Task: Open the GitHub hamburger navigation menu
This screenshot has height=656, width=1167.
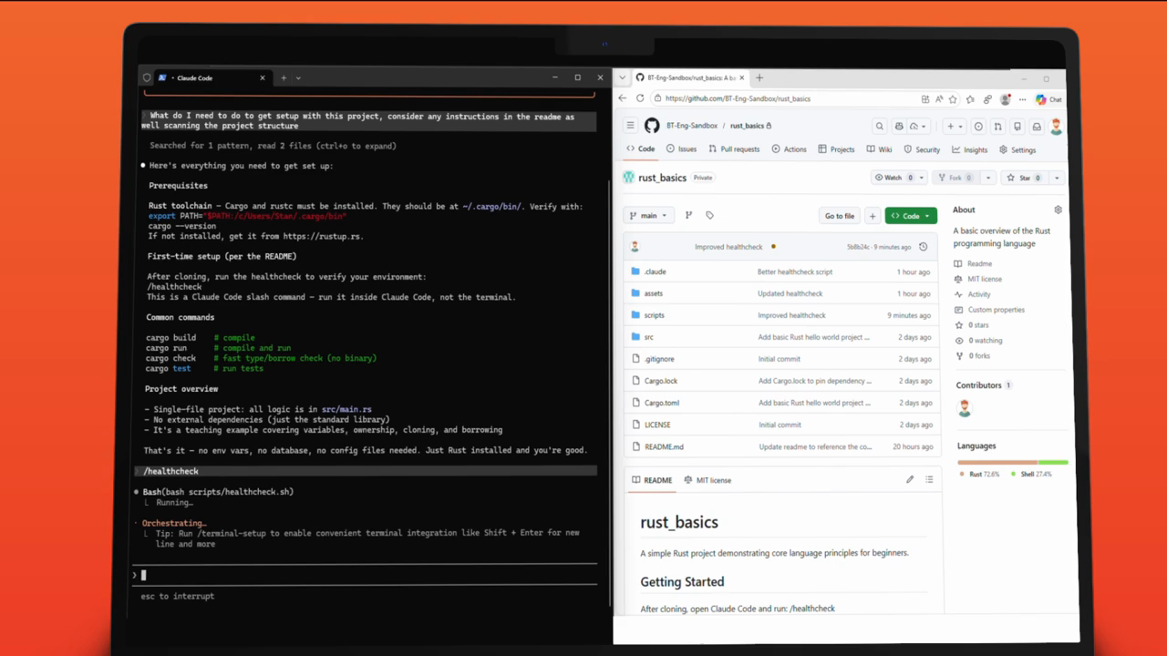Action: click(x=630, y=126)
